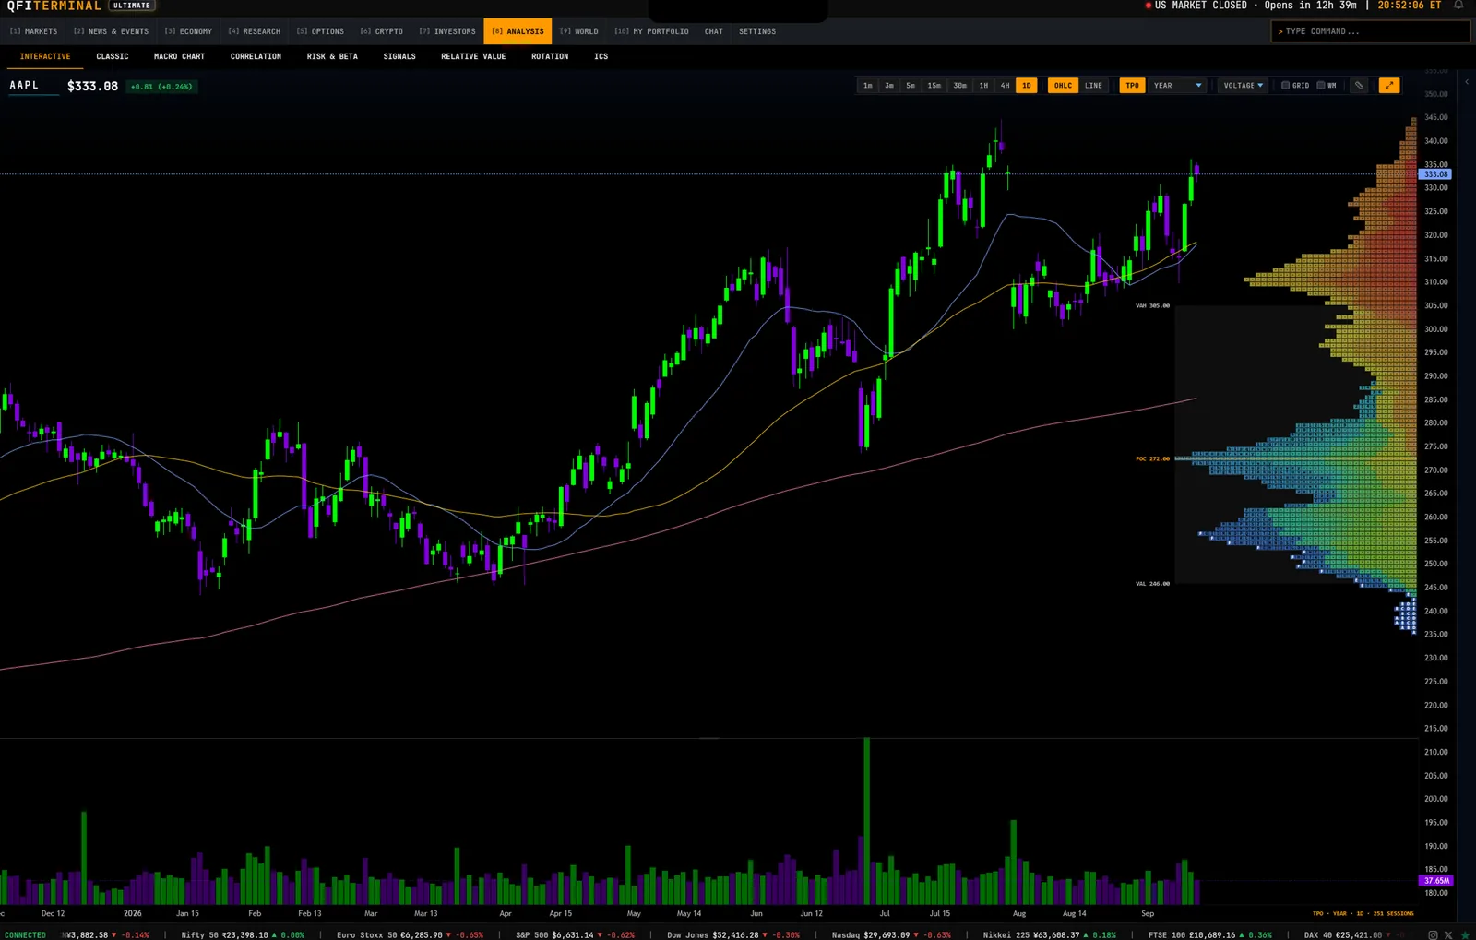Open the Markets tab

coord(33,31)
